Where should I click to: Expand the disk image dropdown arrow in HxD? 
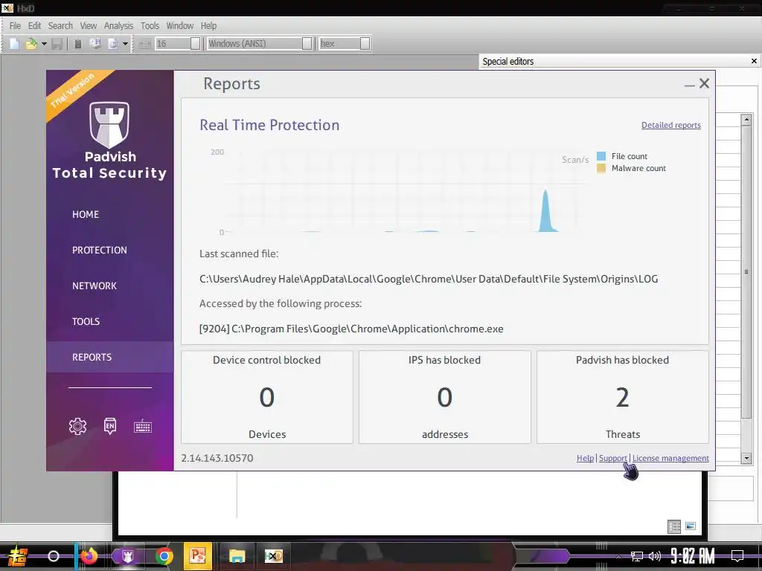[x=125, y=44]
